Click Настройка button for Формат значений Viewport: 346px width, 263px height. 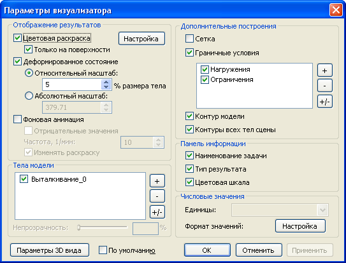click(x=300, y=226)
